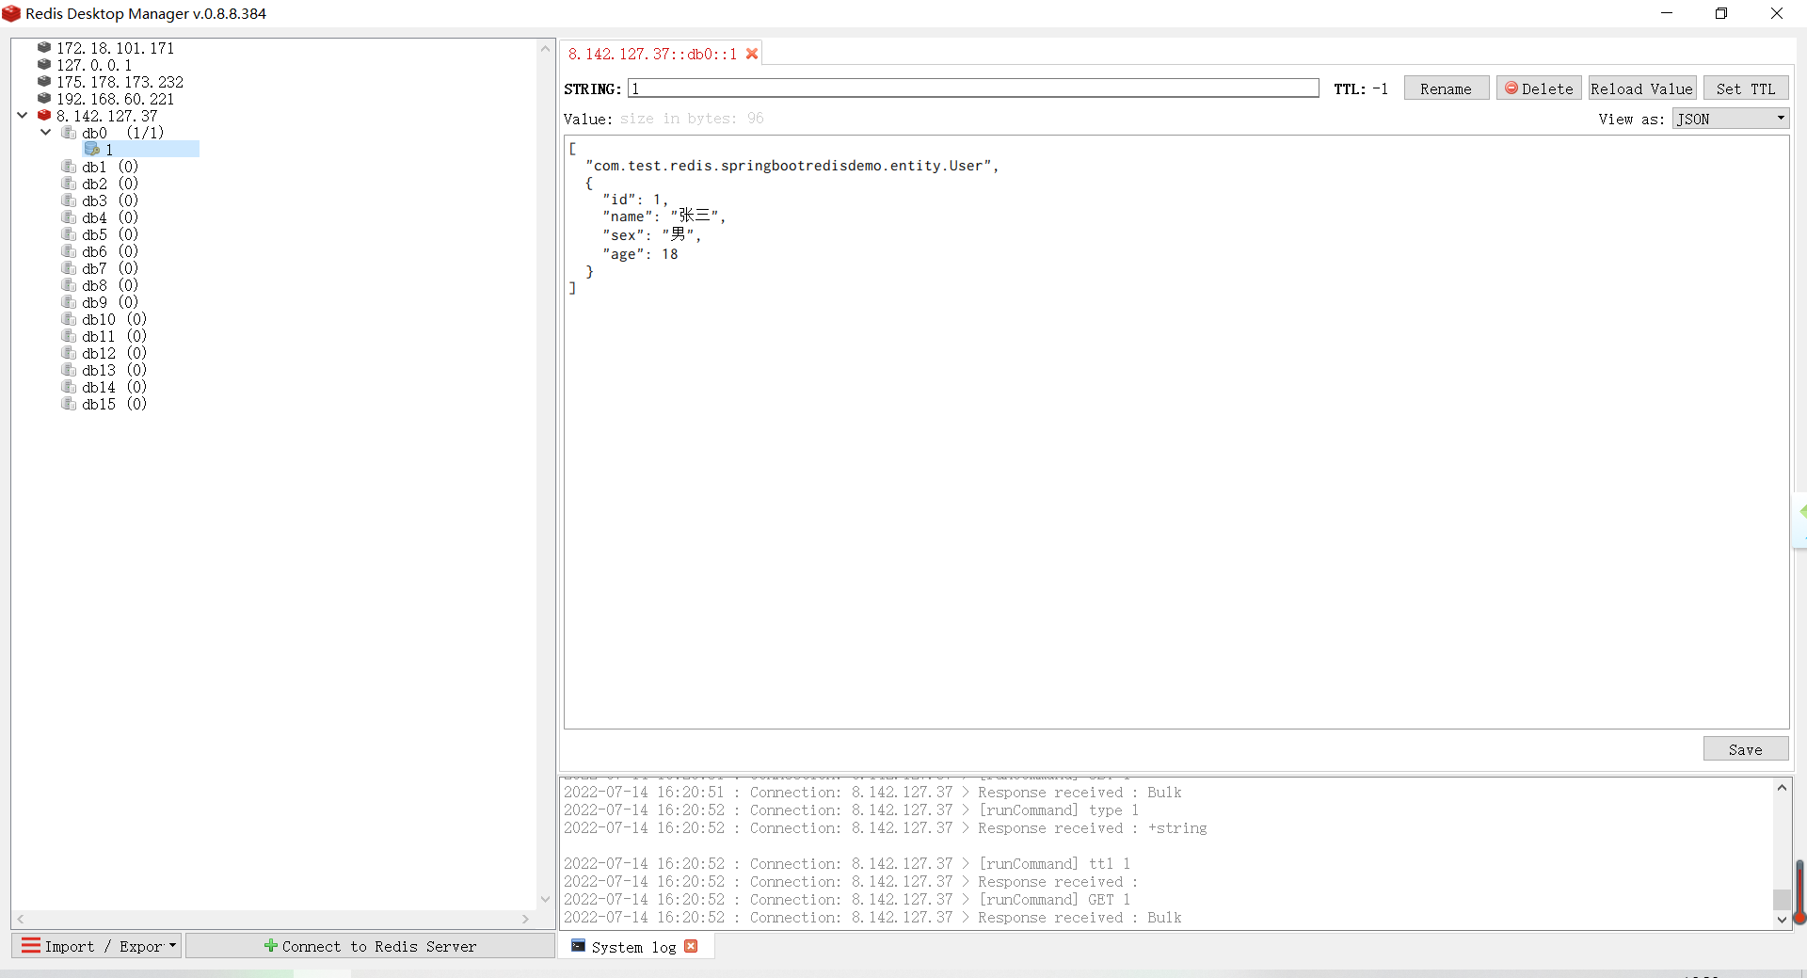Click the 'size in bytes: 96' text
The width and height of the screenshot is (1807, 978).
(692, 119)
